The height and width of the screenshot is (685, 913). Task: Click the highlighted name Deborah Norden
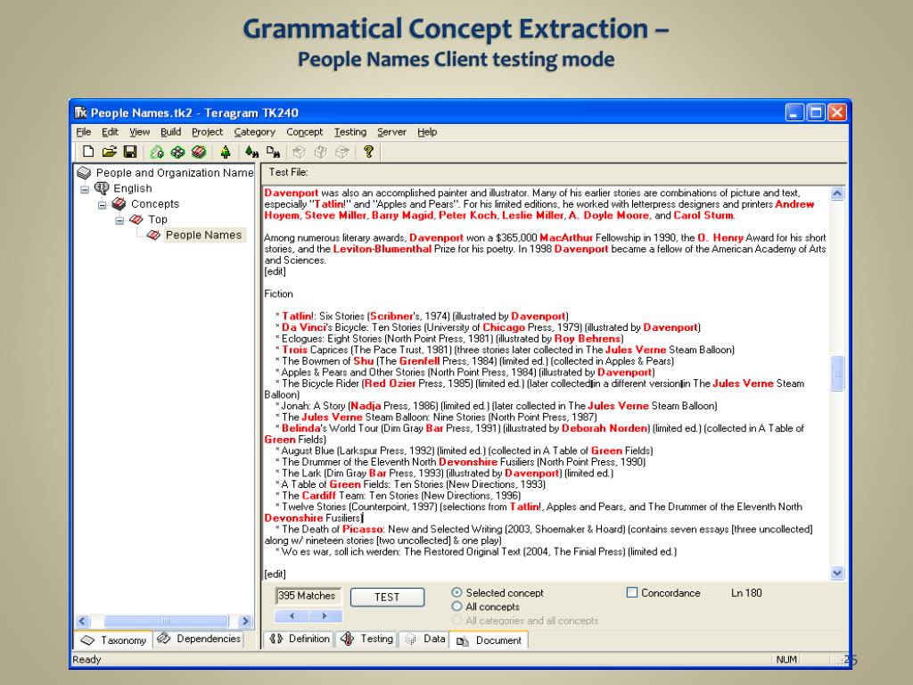click(x=605, y=428)
